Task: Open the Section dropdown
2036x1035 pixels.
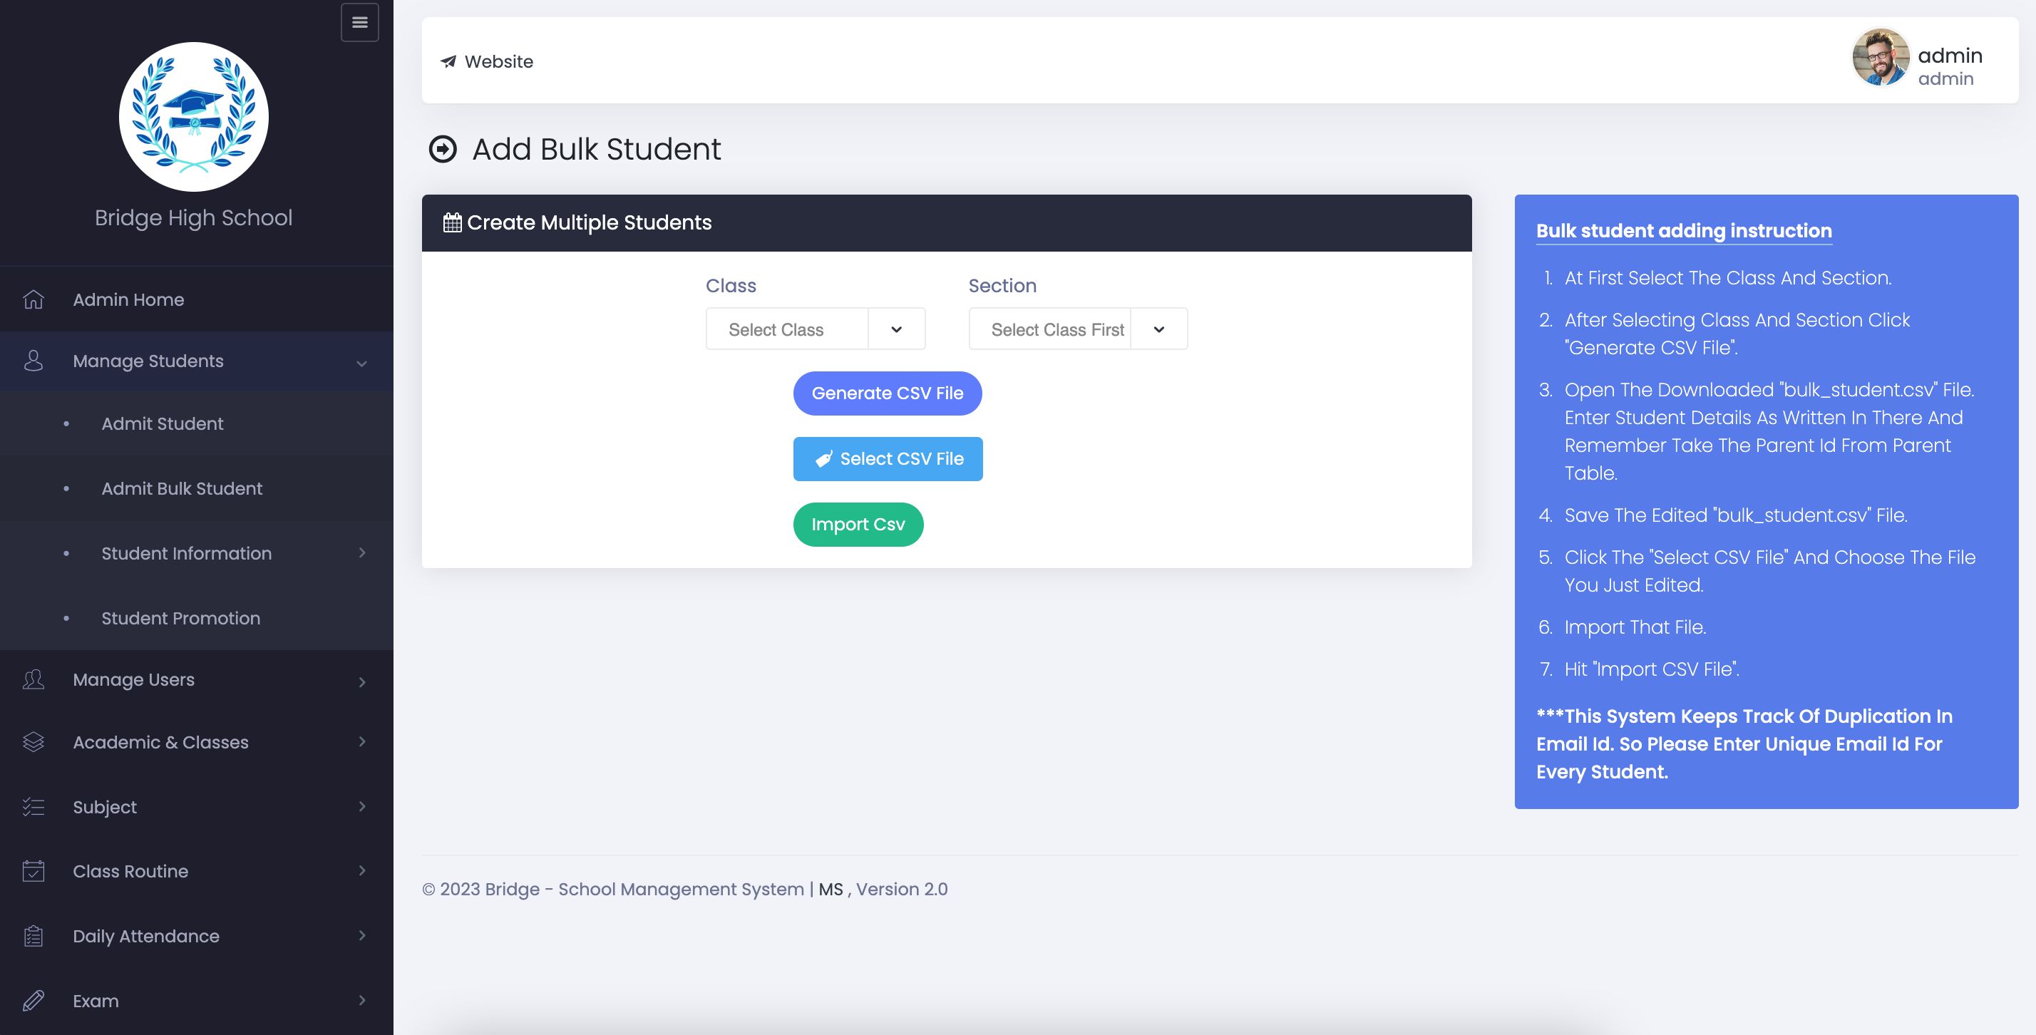Action: point(1077,329)
